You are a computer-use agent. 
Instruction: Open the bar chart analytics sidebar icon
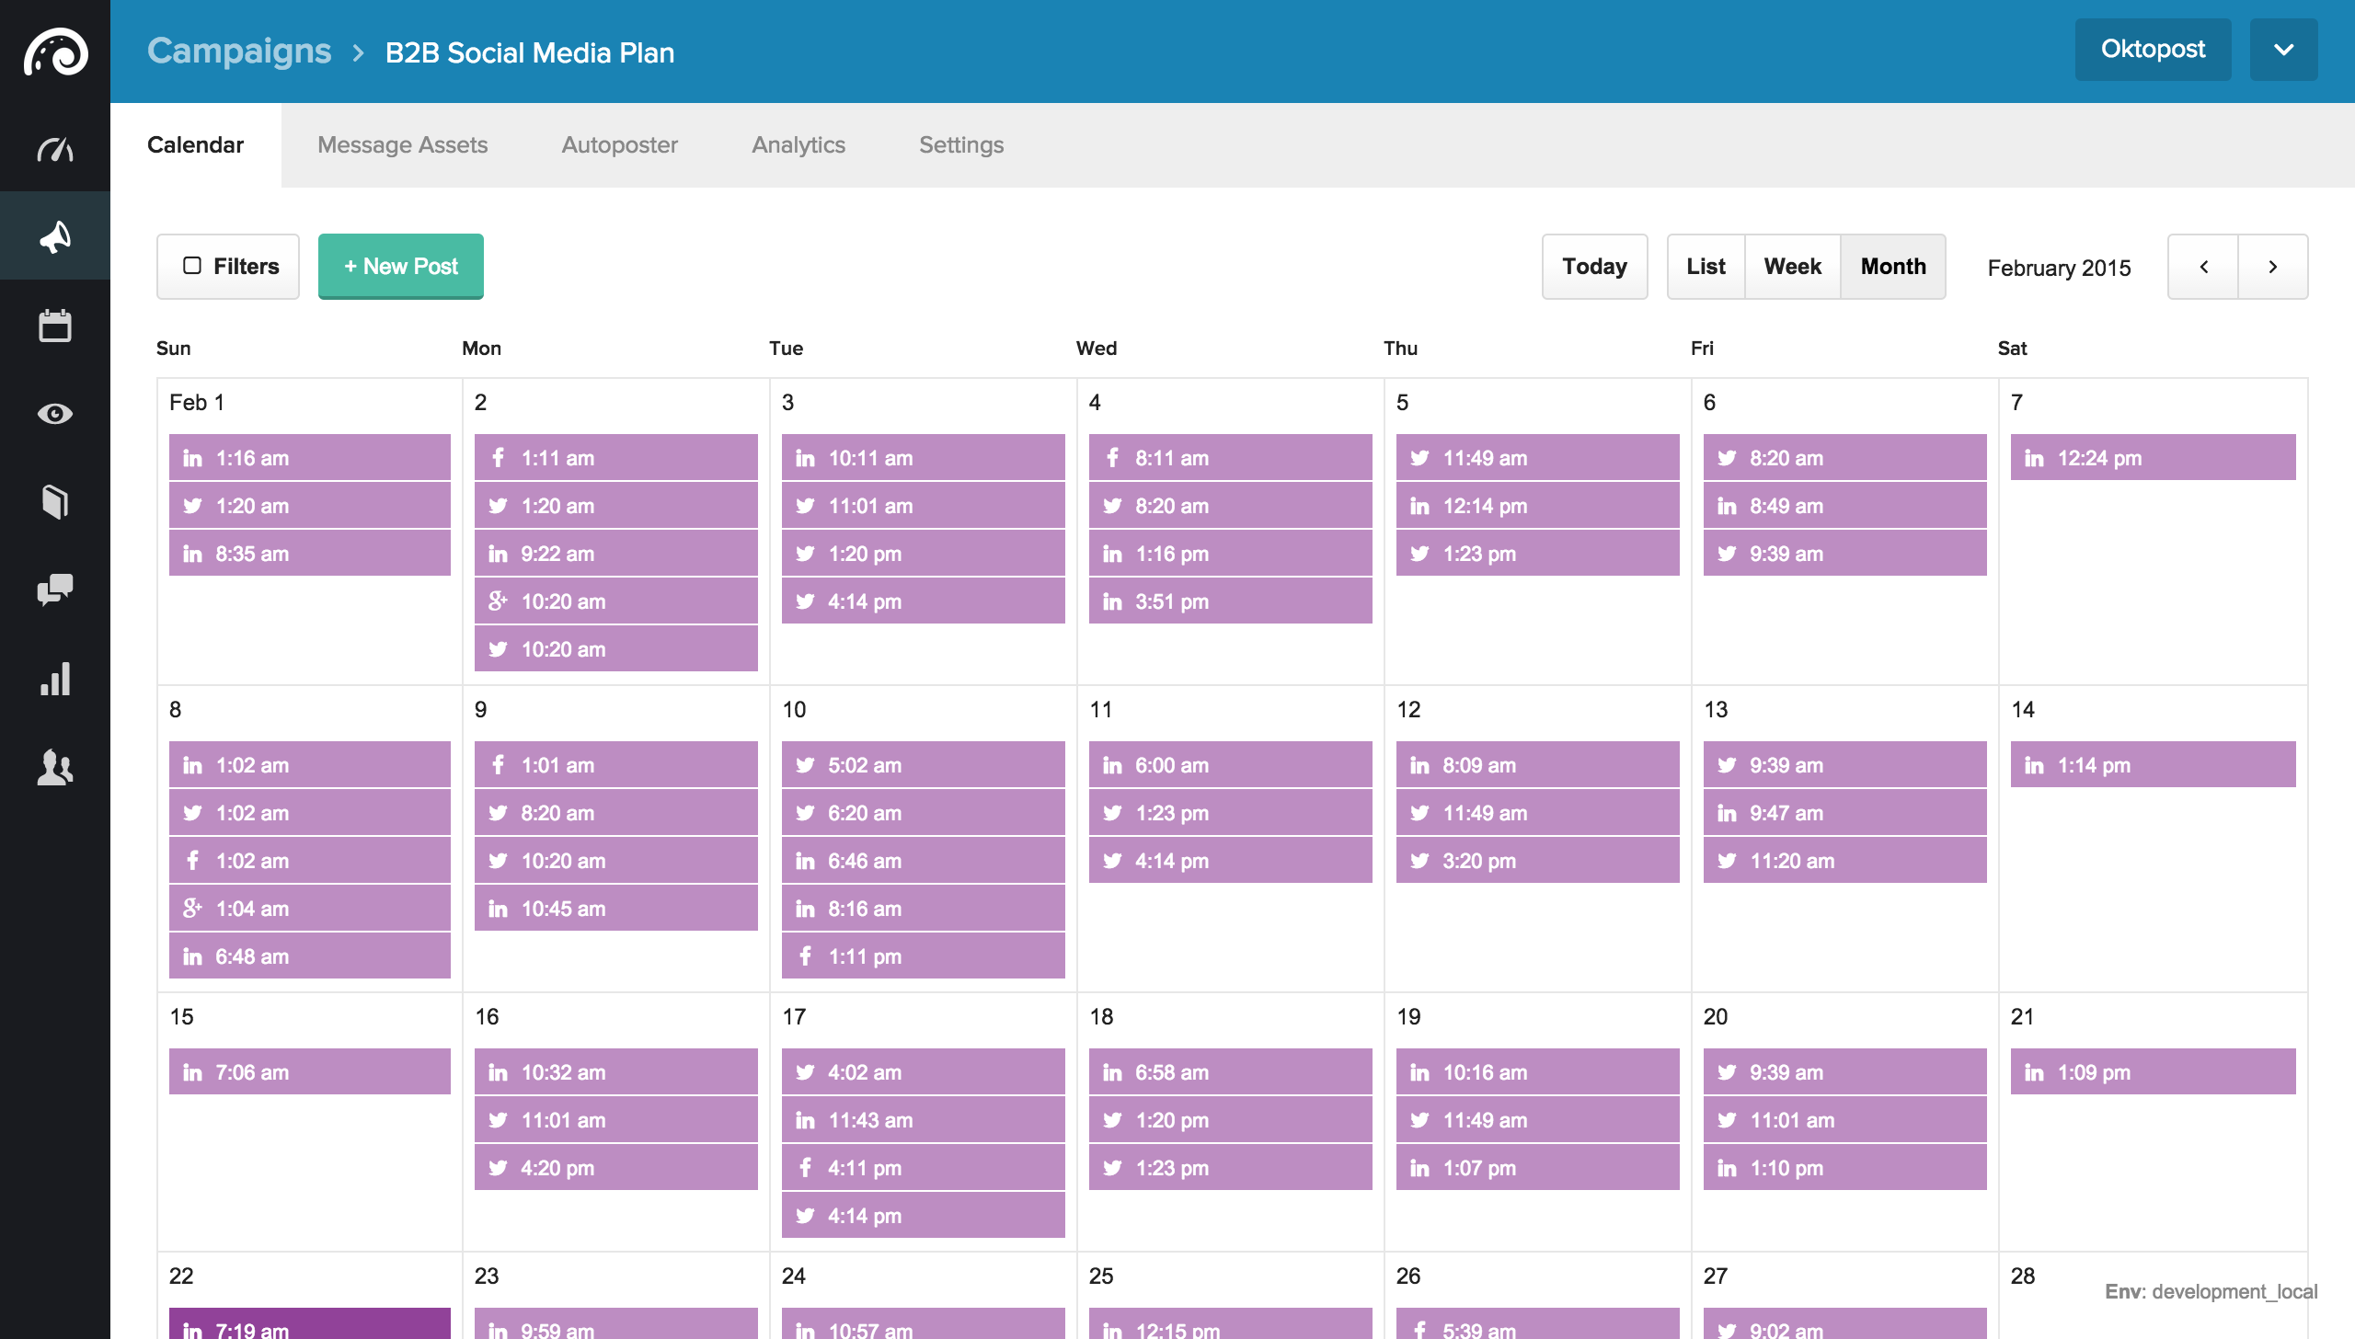pyautogui.click(x=55, y=679)
